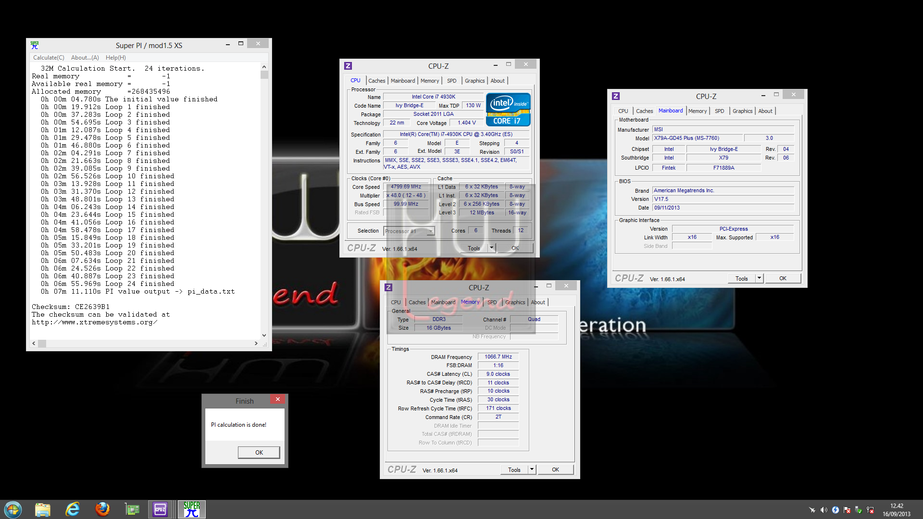The height and width of the screenshot is (519, 923).
Task: Expand the Tools arrow in Memory window
Action: (532, 470)
